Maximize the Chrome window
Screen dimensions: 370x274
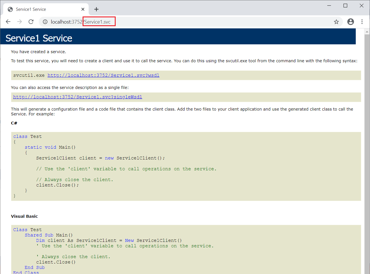345,6
